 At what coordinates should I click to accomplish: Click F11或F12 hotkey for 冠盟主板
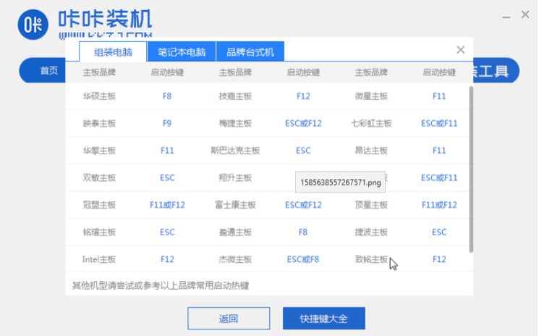tap(167, 205)
